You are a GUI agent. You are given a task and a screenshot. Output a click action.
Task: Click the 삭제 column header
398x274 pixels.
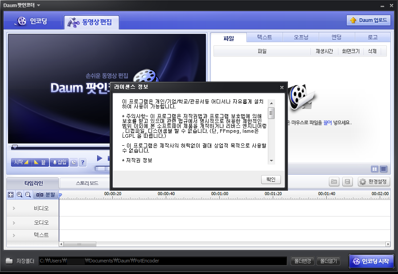372,51
